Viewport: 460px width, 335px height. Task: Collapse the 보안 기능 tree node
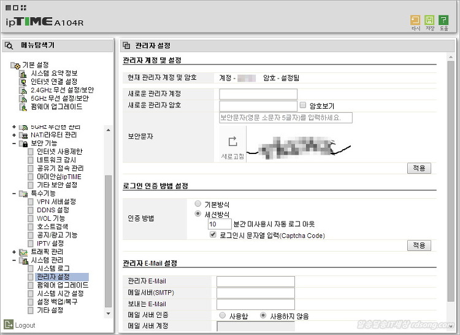[x=14, y=143]
